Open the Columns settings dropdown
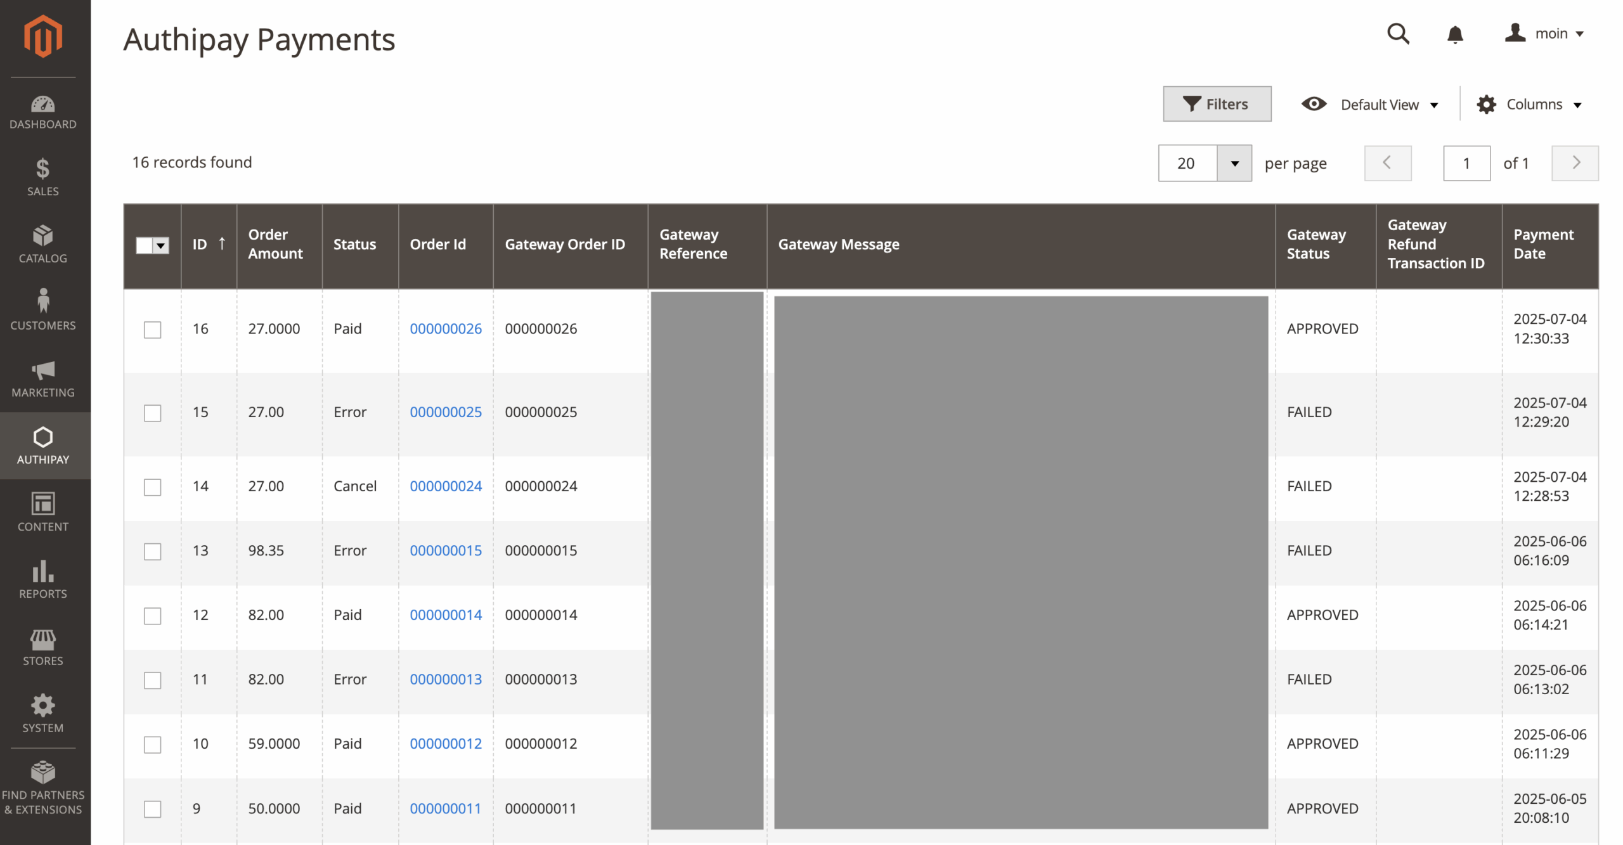Screen dimensions: 1623x845 pyautogui.click(x=1529, y=105)
